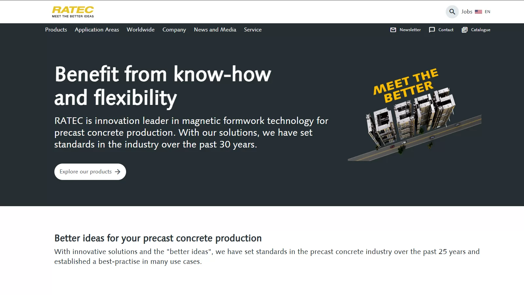The height and width of the screenshot is (295, 524).
Task: Expand the Application Areas menu
Action: 97,29
